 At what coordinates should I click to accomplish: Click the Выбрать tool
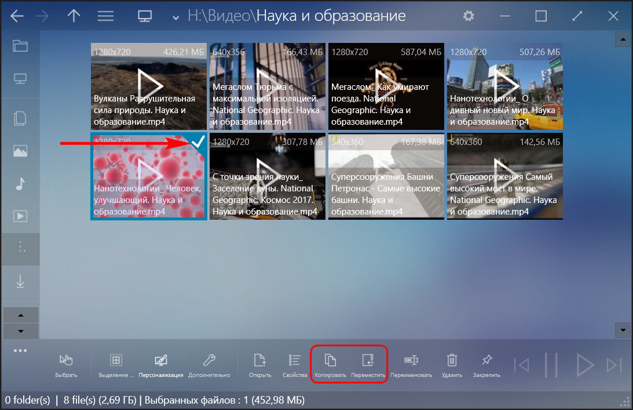coord(66,365)
